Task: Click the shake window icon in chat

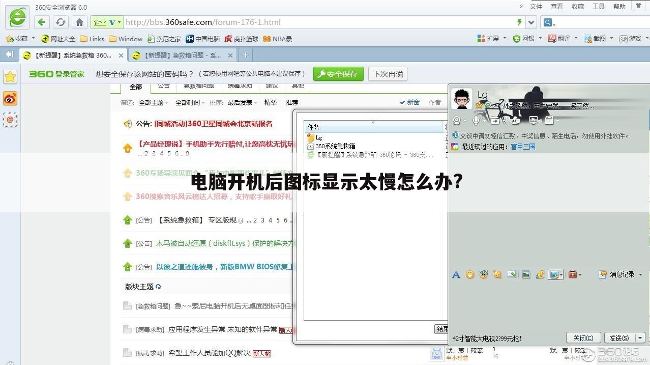Action: 497,274
